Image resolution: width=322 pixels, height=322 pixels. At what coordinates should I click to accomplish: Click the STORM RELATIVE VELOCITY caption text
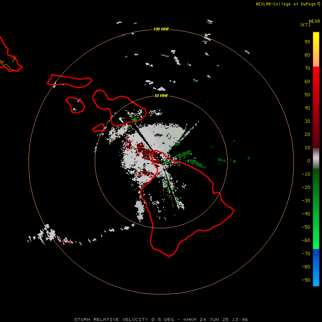coord(111,319)
